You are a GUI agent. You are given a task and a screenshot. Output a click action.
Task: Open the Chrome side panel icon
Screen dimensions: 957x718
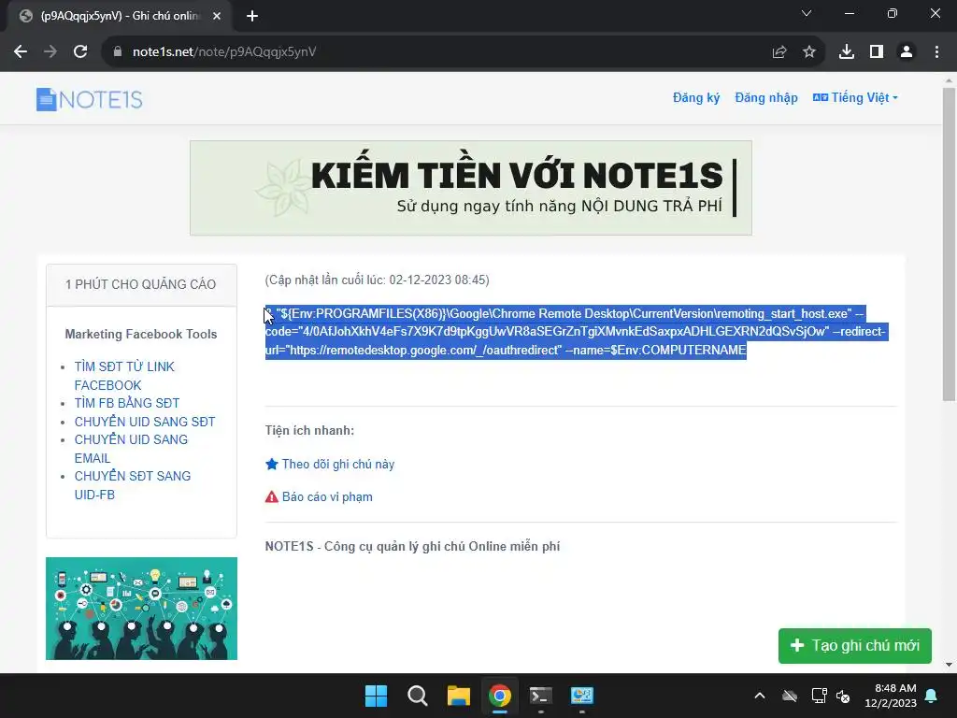click(x=877, y=52)
